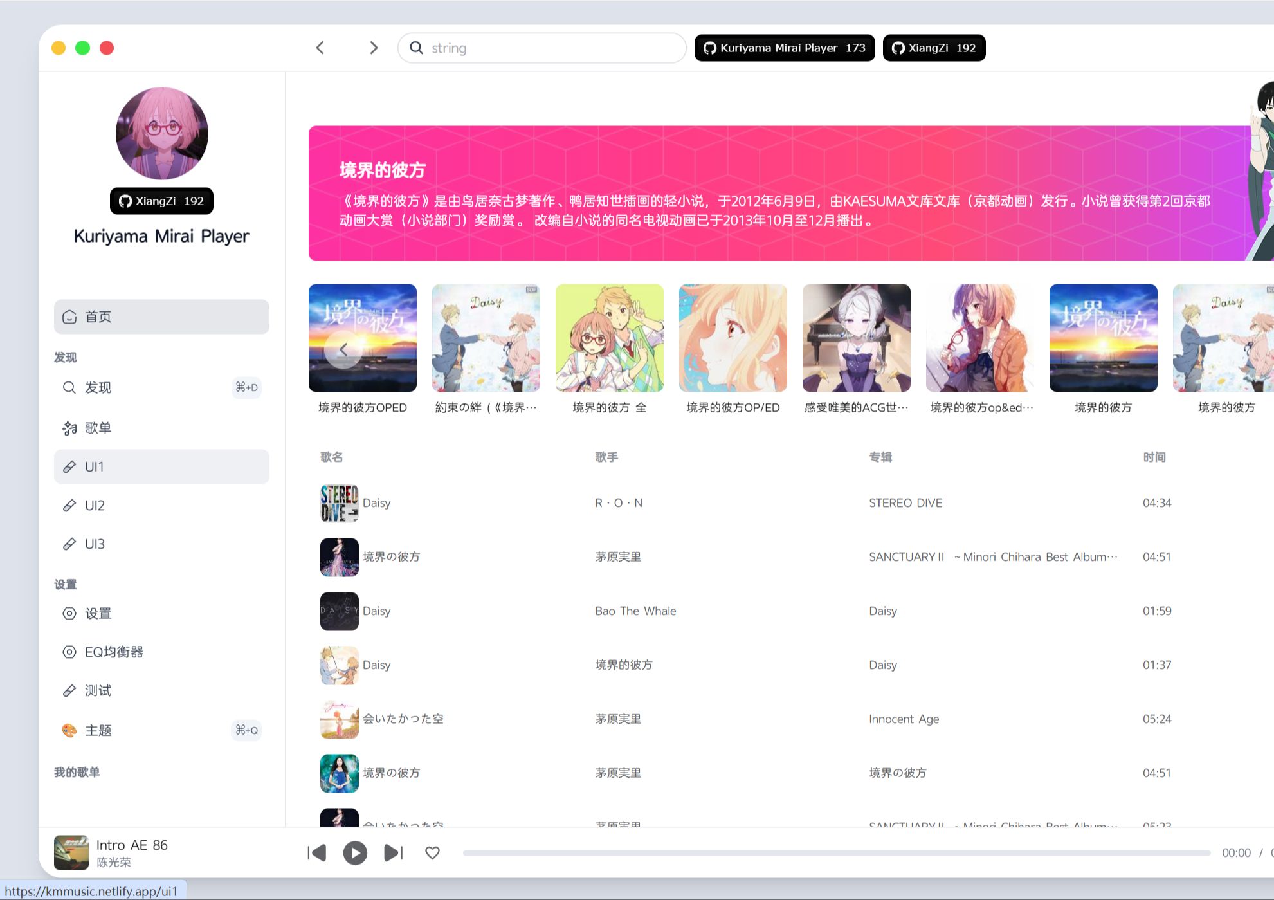1274x900 pixels.
Task: Open 約束の絆 playlist cover
Action: 486,338
